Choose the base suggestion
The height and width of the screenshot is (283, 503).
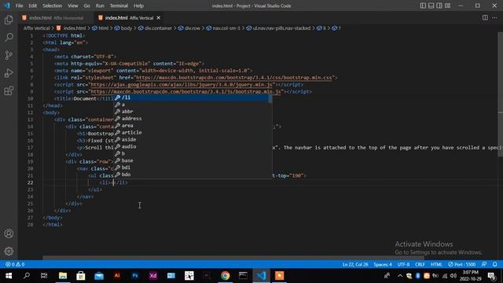point(193,160)
